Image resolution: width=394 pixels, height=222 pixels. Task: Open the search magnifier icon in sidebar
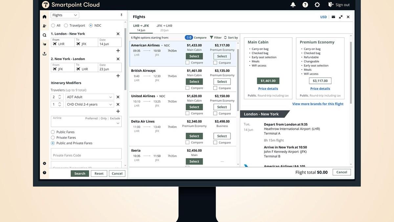(x=44, y=35)
